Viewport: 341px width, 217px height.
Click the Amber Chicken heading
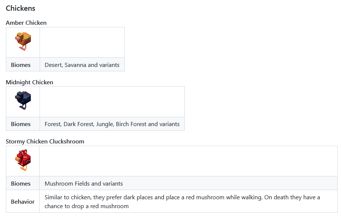(26, 23)
